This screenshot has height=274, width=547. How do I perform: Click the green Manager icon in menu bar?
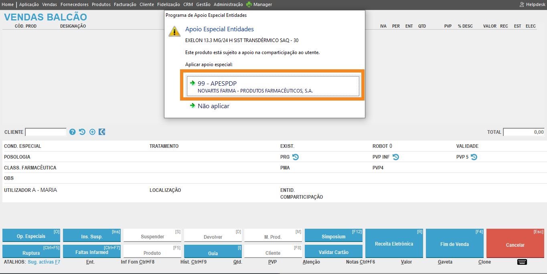[249, 4]
